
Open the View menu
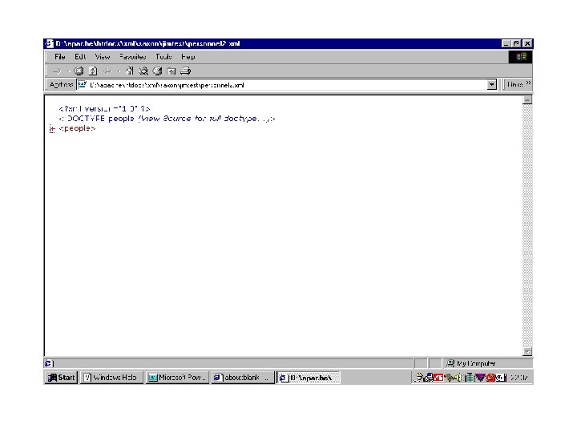[103, 57]
